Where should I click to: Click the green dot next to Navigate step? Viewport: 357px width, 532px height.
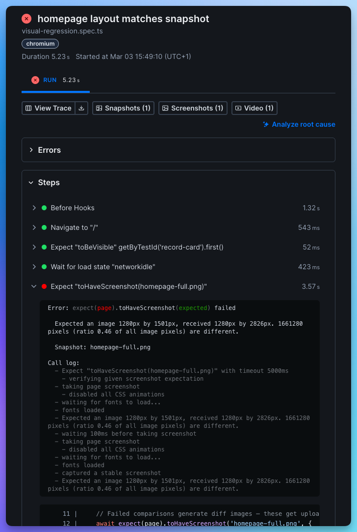coord(44,227)
